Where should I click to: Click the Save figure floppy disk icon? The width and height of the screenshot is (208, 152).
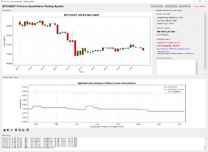(28, 130)
